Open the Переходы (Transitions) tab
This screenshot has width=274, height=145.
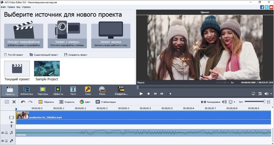(42, 91)
